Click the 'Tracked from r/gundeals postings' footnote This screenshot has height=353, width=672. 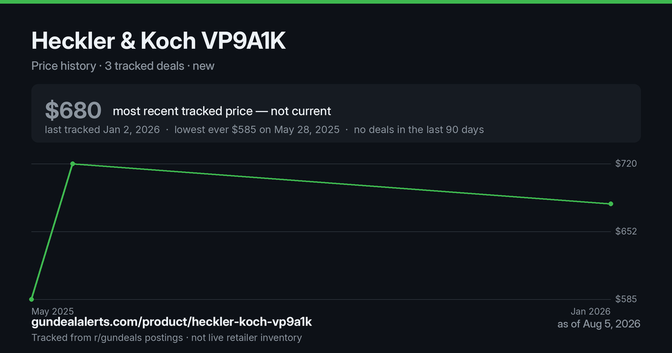(107, 337)
